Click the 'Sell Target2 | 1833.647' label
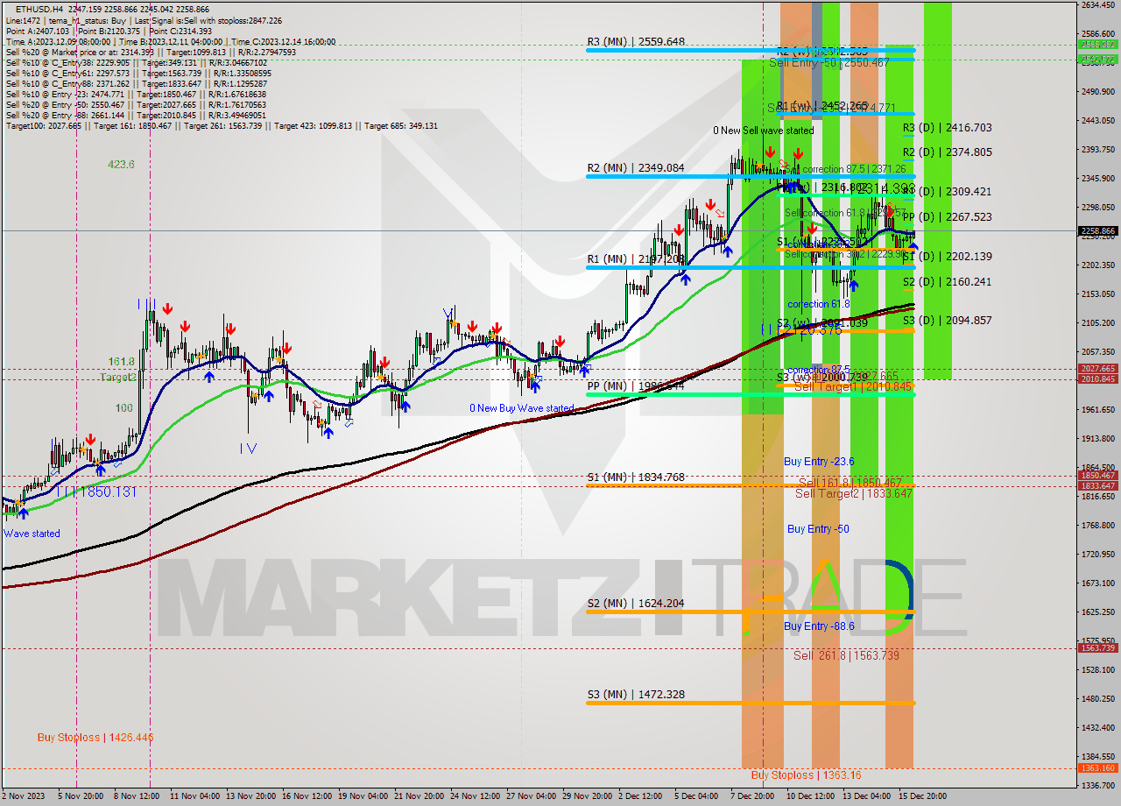Image resolution: width=1121 pixels, height=806 pixels. [x=854, y=493]
